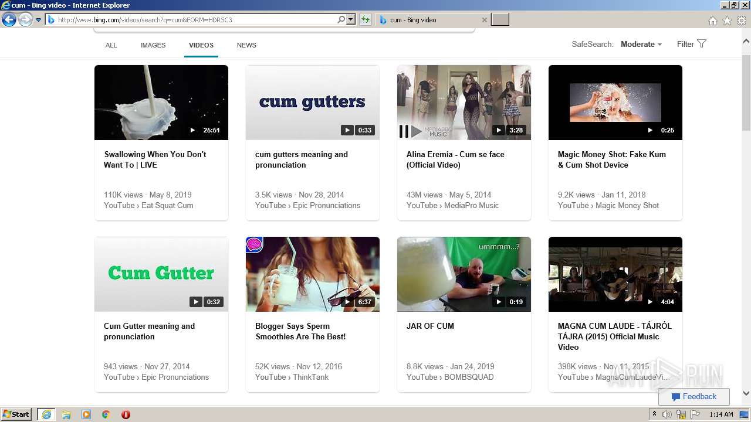Viewport: 751px width, 422px height.
Task: Open the Tools gear icon
Action: (x=742, y=21)
